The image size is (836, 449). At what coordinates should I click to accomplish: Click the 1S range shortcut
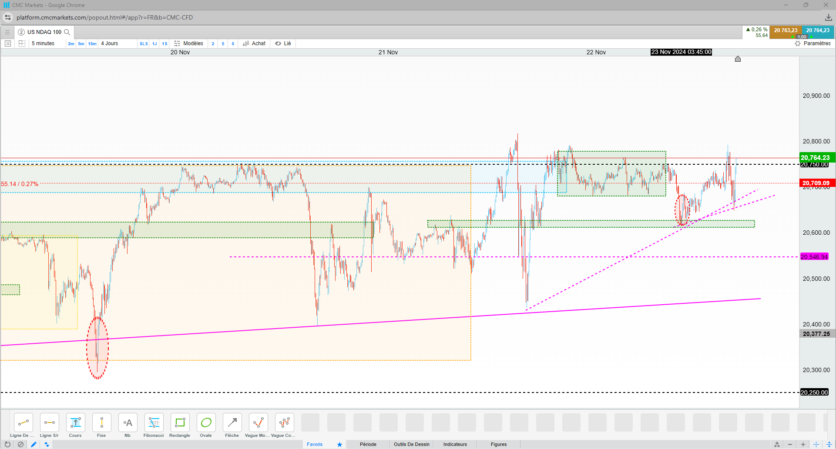tap(165, 43)
